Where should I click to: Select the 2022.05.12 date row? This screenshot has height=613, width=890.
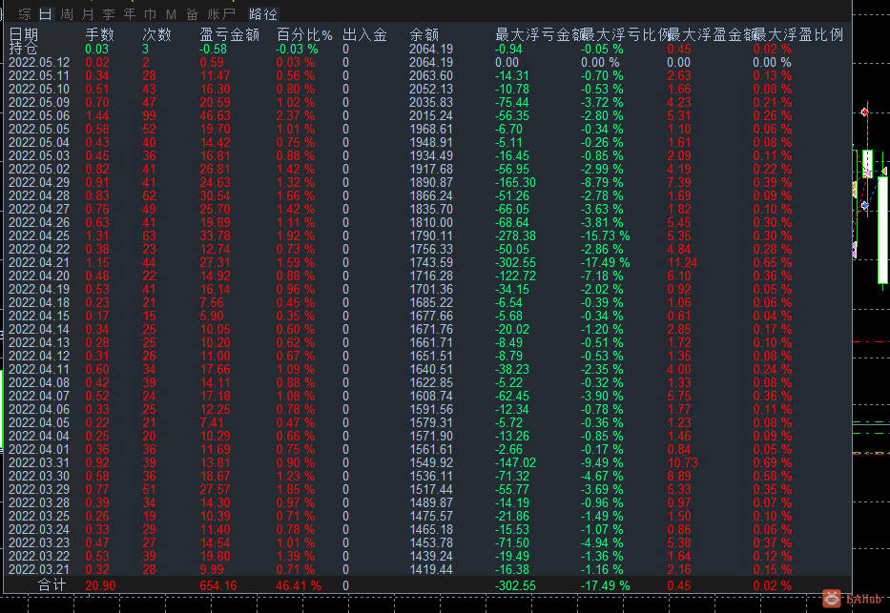pyautogui.click(x=39, y=62)
